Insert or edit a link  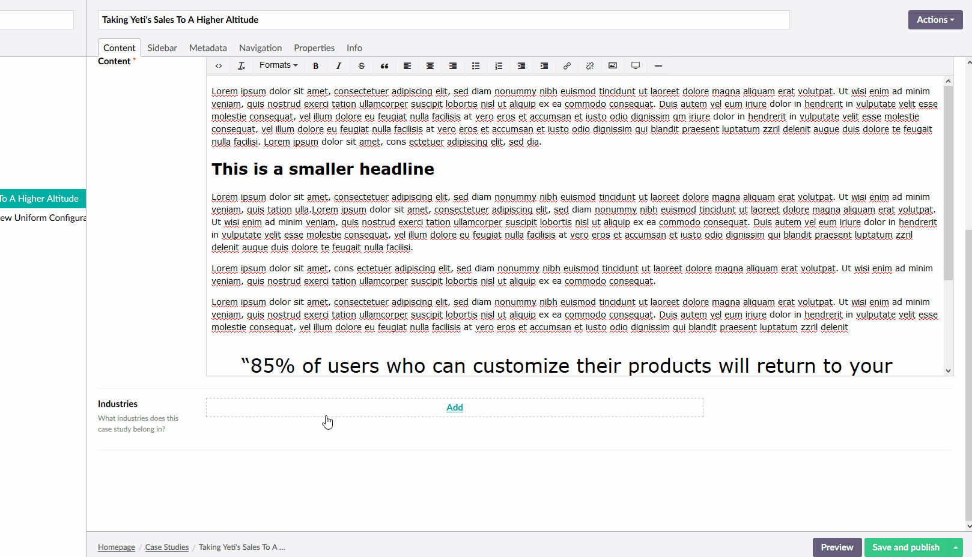567,66
